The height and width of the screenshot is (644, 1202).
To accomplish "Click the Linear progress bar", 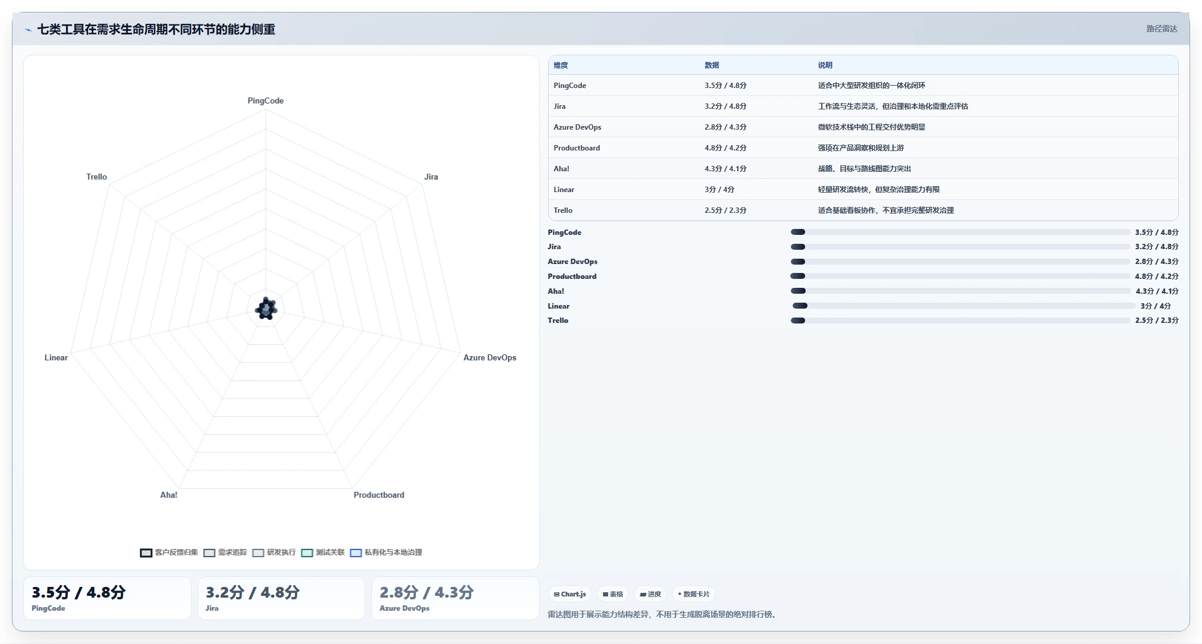I will click(964, 306).
